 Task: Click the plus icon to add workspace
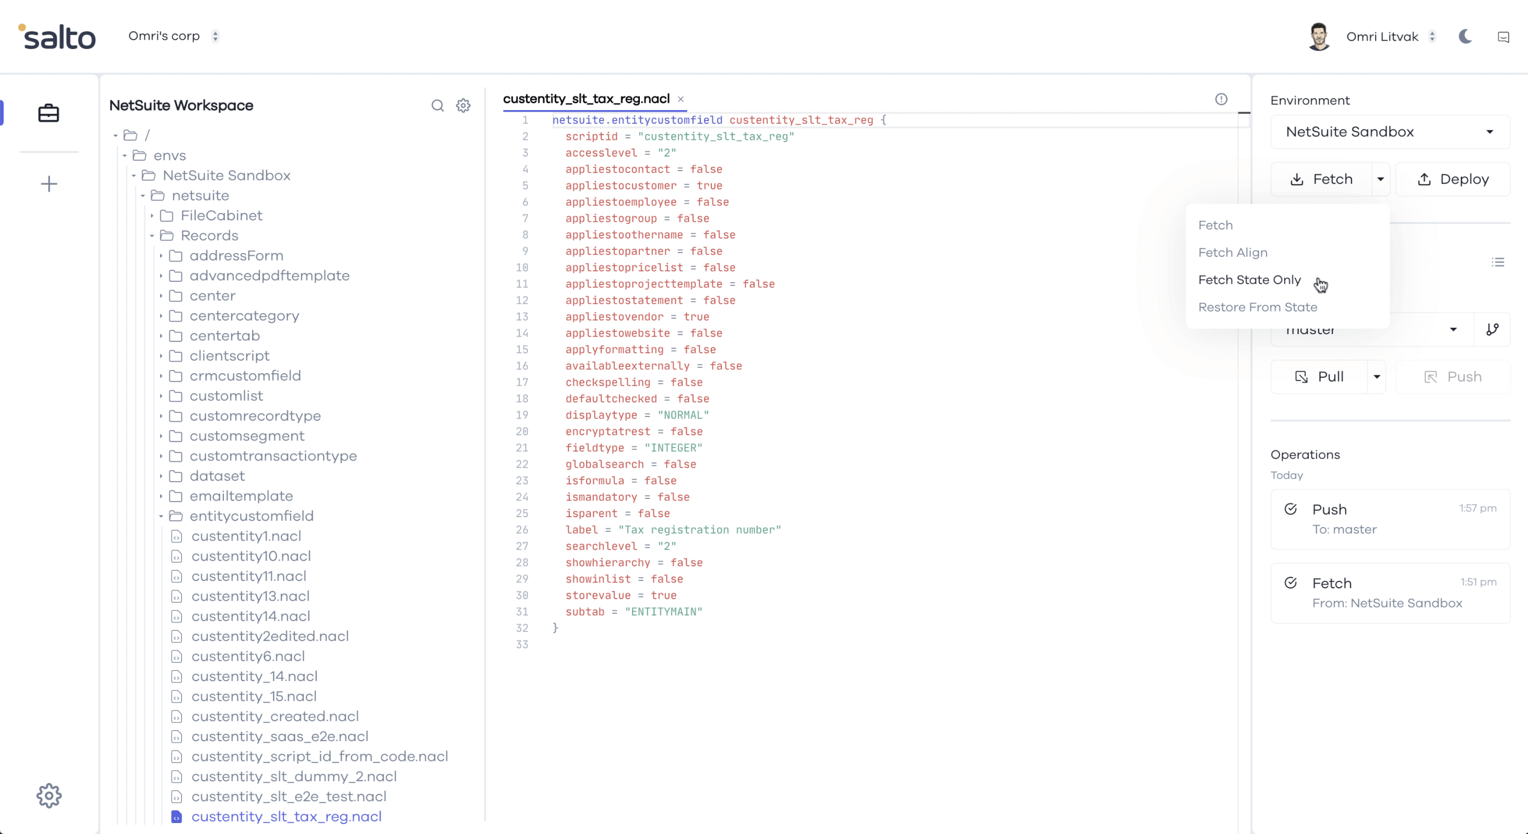tap(49, 184)
